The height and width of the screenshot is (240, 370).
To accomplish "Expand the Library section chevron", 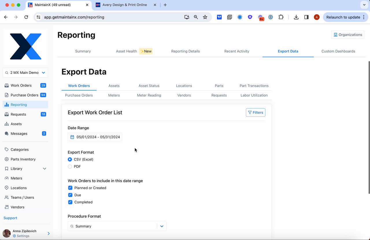I will pyautogui.click(x=45, y=169).
